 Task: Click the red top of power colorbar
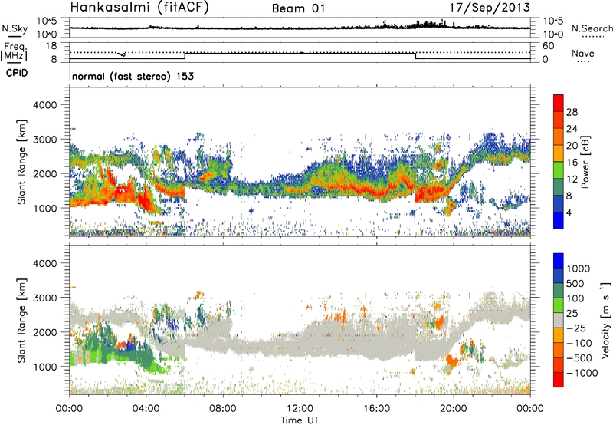[x=559, y=103]
